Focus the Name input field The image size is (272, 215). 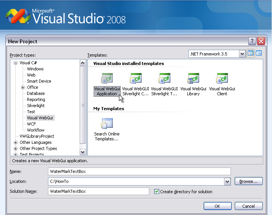click(139, 171)
